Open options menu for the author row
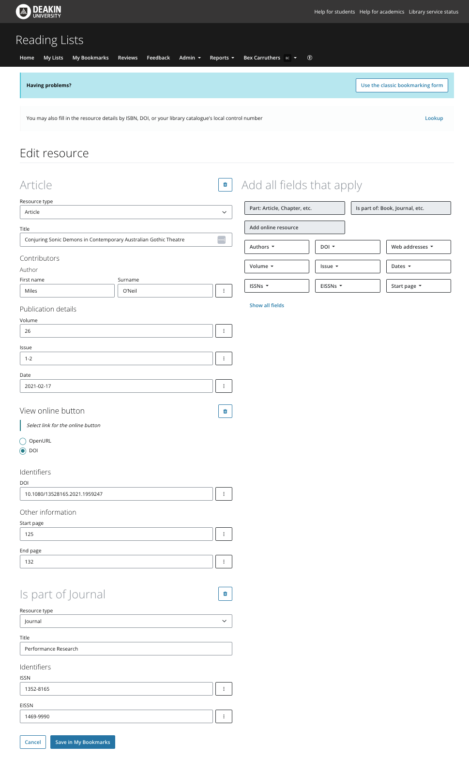 pyautogui.click(x=224, y=291)
